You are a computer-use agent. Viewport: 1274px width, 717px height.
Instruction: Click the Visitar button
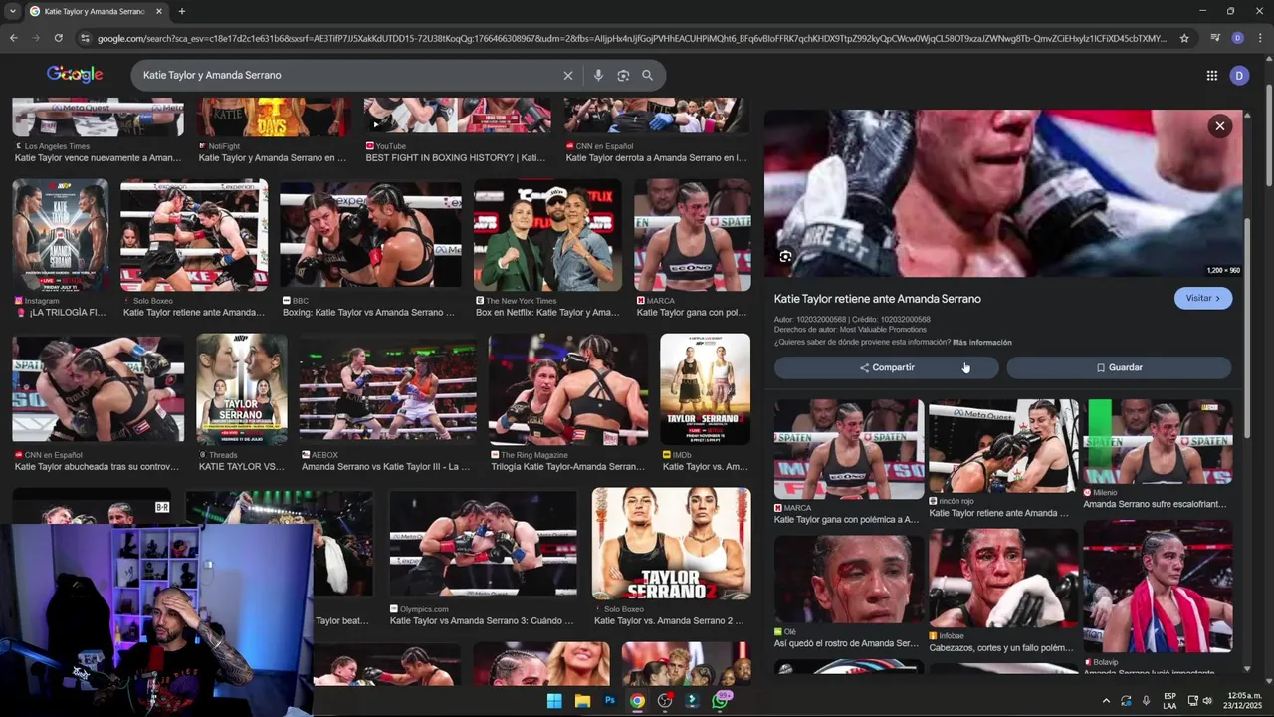(1203, 298)
